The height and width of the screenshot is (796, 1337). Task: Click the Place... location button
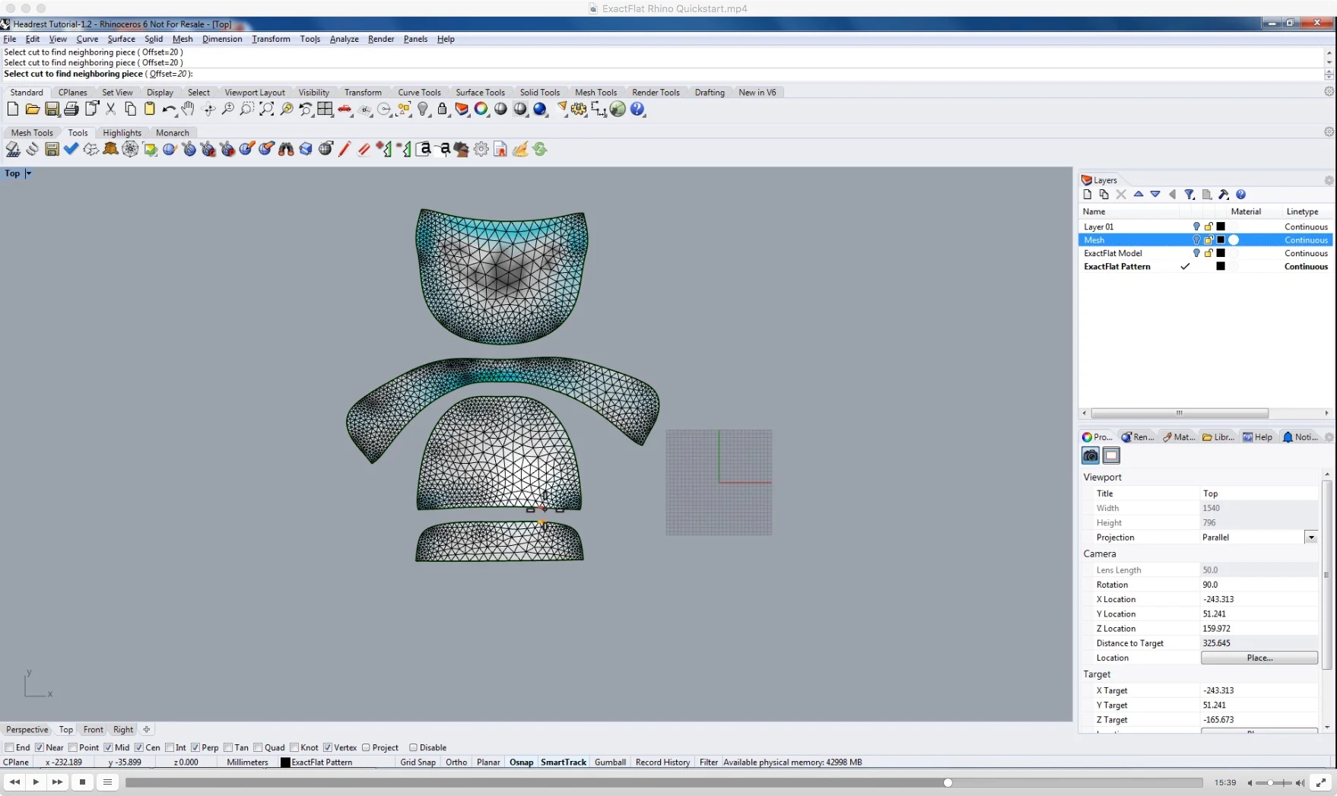point(1259,658)
